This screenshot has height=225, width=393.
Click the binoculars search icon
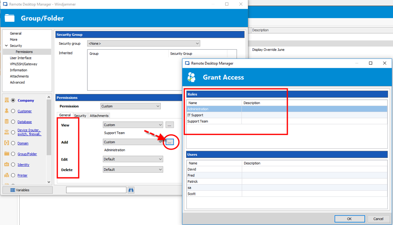pyautogui.click(x=131, y=190)
